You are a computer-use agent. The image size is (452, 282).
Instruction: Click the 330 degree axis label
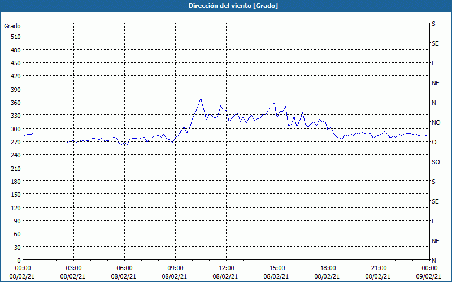pyautogui.click(x=16, y=116)
